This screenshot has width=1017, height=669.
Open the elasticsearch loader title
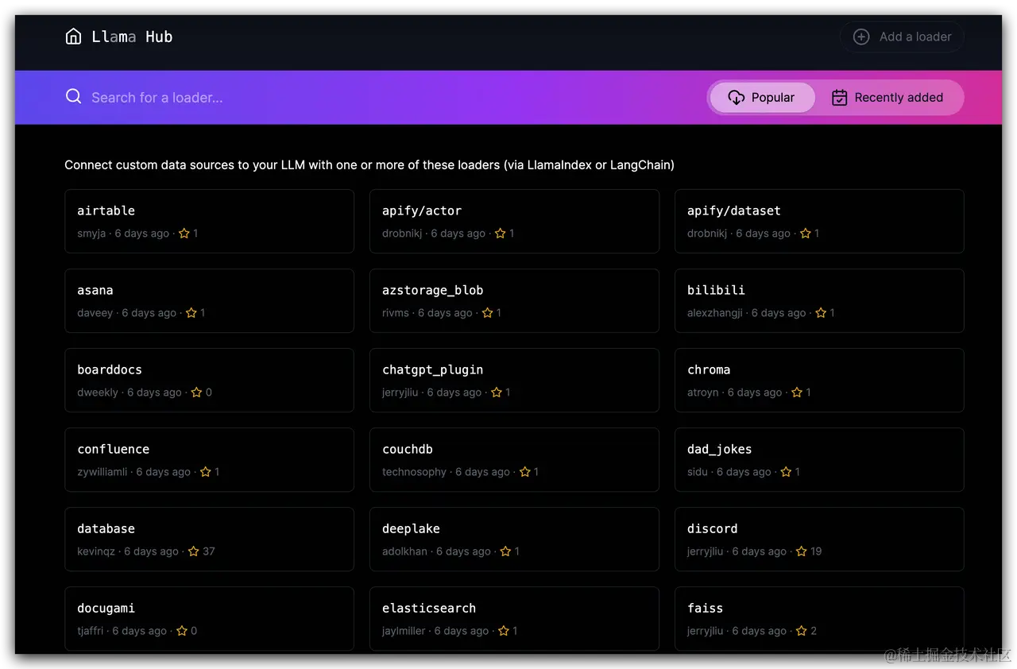pyautogui.click(x=429, y=608)
